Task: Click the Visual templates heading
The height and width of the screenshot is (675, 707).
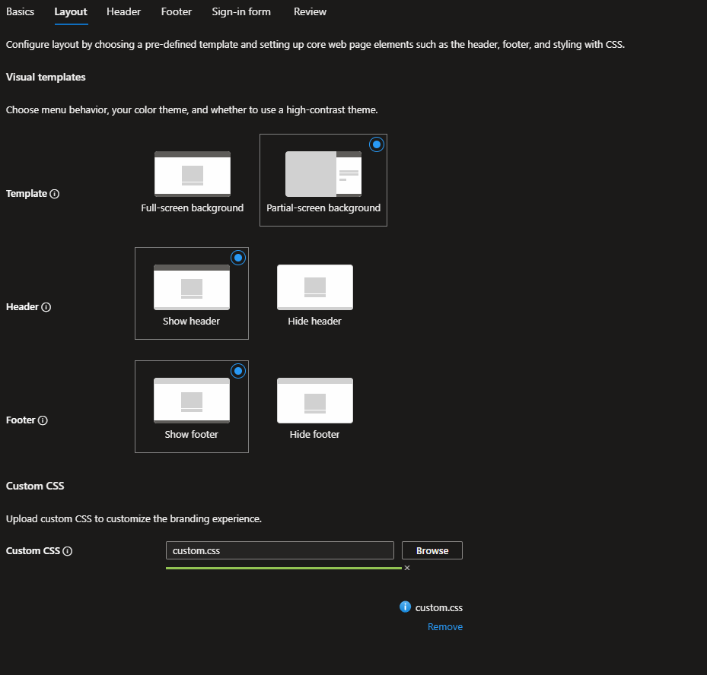Action: click(46, 77)
